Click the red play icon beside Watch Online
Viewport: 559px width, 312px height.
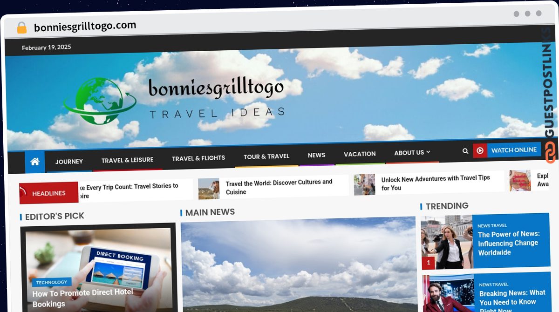pyautogui.click(x=480, y=150)
